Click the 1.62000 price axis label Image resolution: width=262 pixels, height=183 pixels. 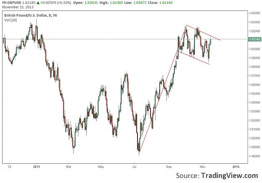[254, 31]
